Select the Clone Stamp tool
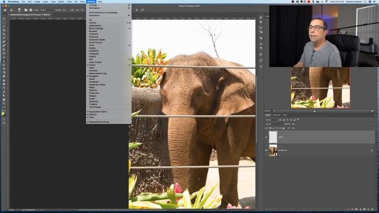This screenshot has width=379, height=213. [4, 61]
